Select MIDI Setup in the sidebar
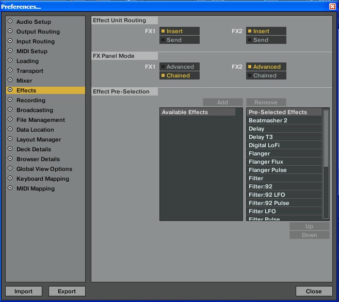Image resolution: width=339 pixels, height=302 pixels. (32, 51)
